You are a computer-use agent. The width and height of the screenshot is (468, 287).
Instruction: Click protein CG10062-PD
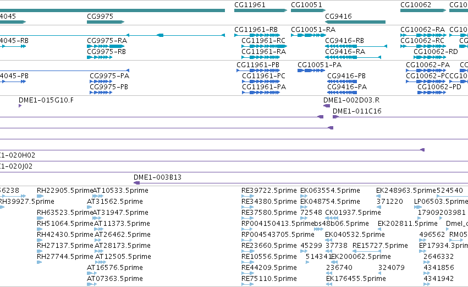pyautogui.click(x=432, y=93)
